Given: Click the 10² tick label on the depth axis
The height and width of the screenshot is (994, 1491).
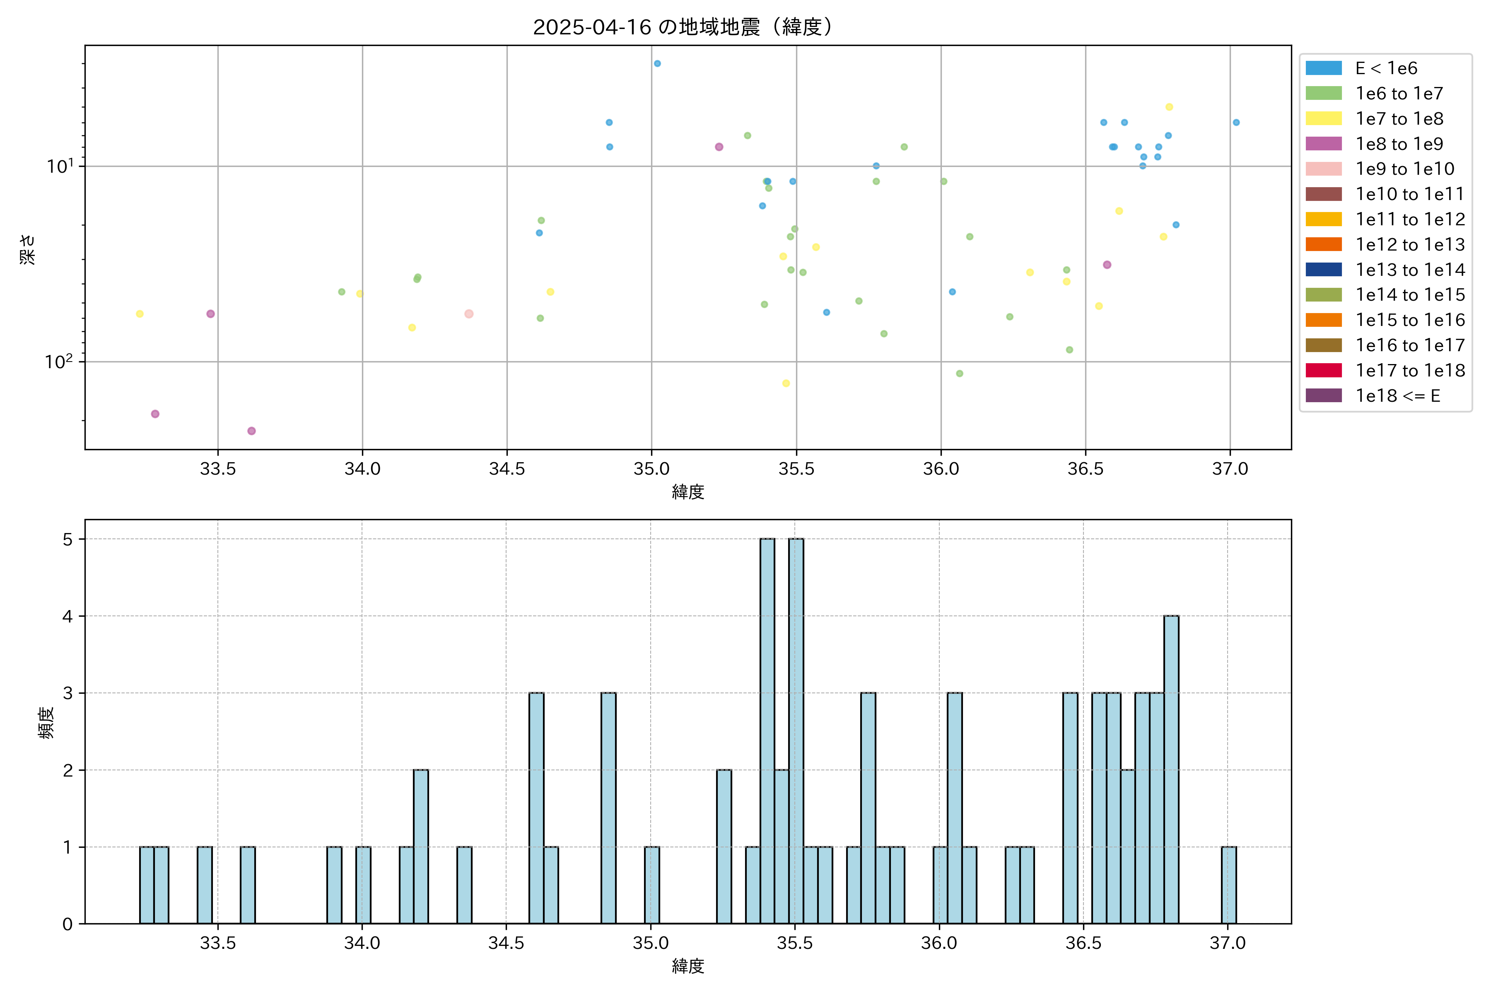Looking at the screenshot, I should pos(58,361).
